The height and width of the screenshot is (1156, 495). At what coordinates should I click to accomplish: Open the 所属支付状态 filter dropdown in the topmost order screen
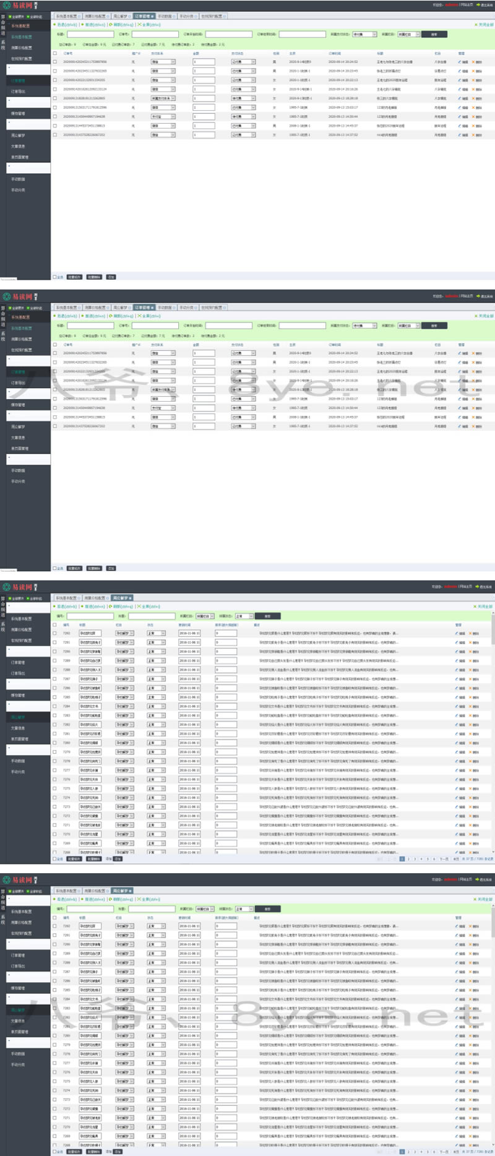(364, 34)
